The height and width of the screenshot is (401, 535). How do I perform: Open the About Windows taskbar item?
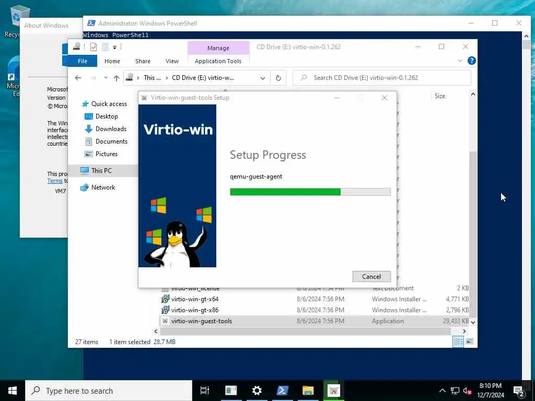(x=231, y=391)
